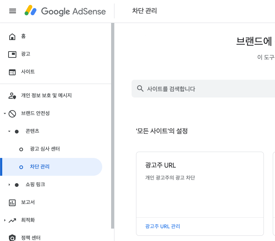Open 사이트 in the sidebar

tap(28, 72)
